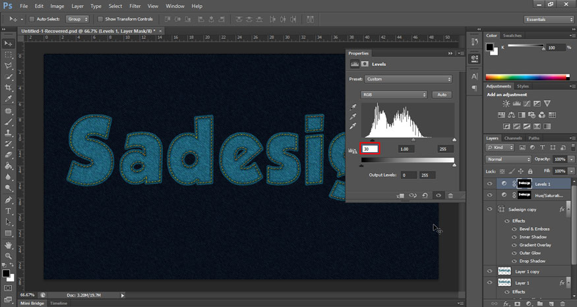Switch to the Swatches tab
Screen dimensions: 577x307
point(512,36)
